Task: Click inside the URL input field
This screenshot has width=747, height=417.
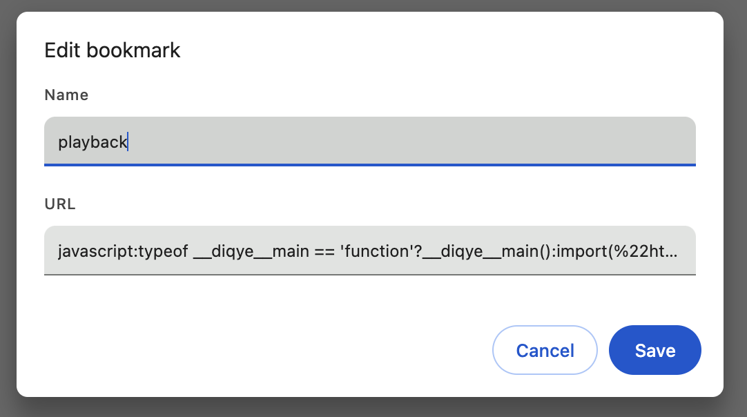Action: [369, 250]
